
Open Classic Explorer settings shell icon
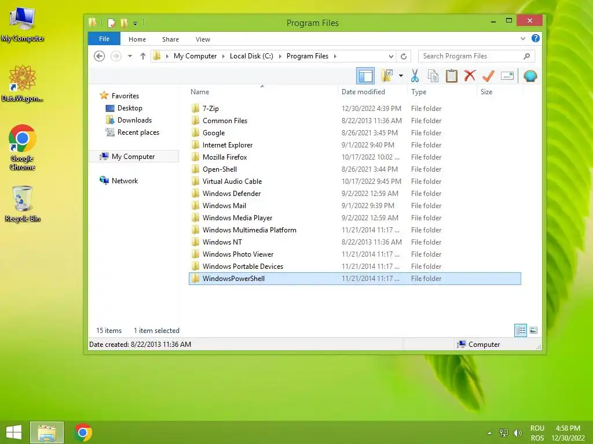point(530,76)
